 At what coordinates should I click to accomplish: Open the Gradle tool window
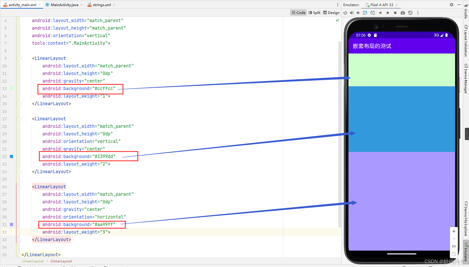[x=466, y=11]
